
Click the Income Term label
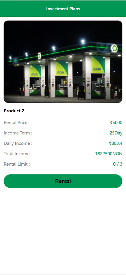18,133
